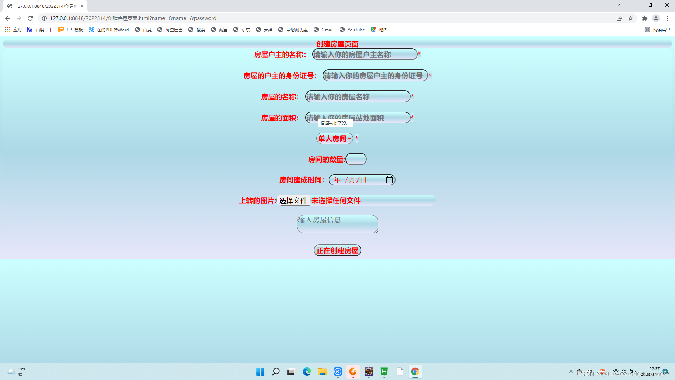Open the Windows Start menu
This screenshot has height=380, width=675.
pos(260,372)
